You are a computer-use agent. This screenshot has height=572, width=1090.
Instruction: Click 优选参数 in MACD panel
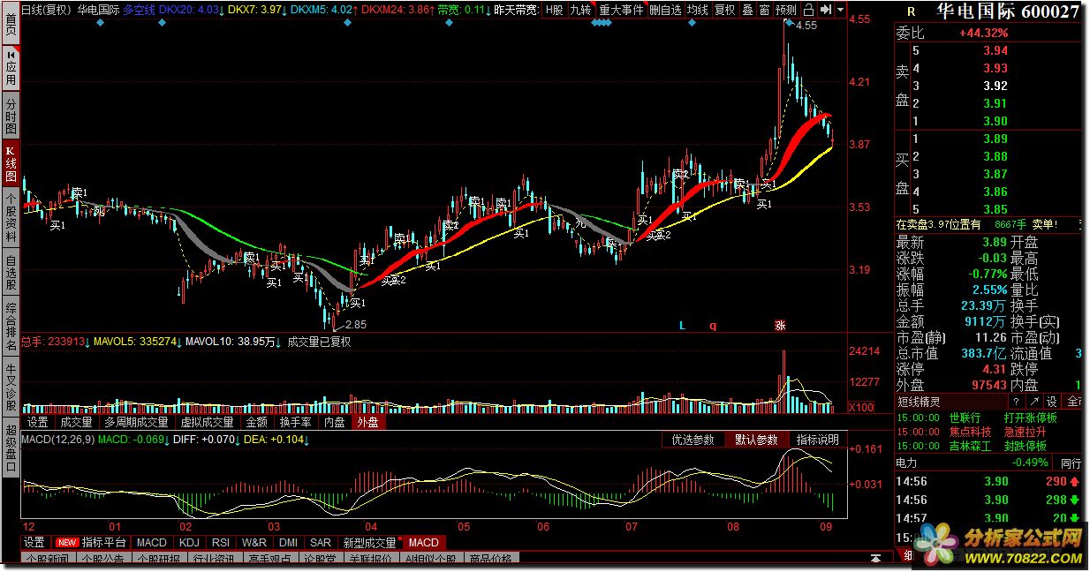tap(693, 440)
